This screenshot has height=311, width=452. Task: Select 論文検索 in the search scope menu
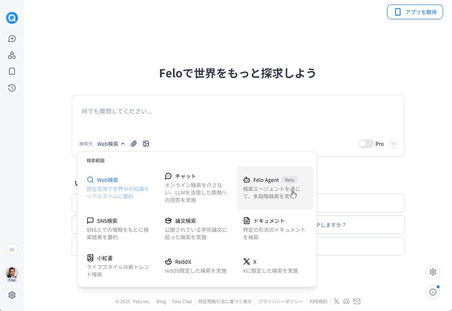[197, 229]
